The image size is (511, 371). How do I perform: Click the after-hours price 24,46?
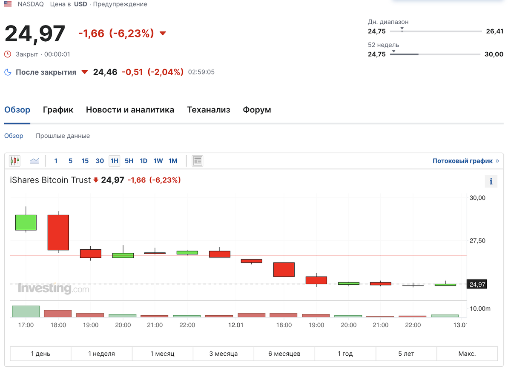[105, 72]
